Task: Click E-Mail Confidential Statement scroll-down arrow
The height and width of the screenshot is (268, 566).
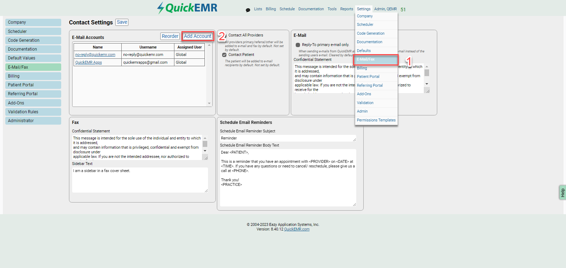Action: tap(427, 84)
